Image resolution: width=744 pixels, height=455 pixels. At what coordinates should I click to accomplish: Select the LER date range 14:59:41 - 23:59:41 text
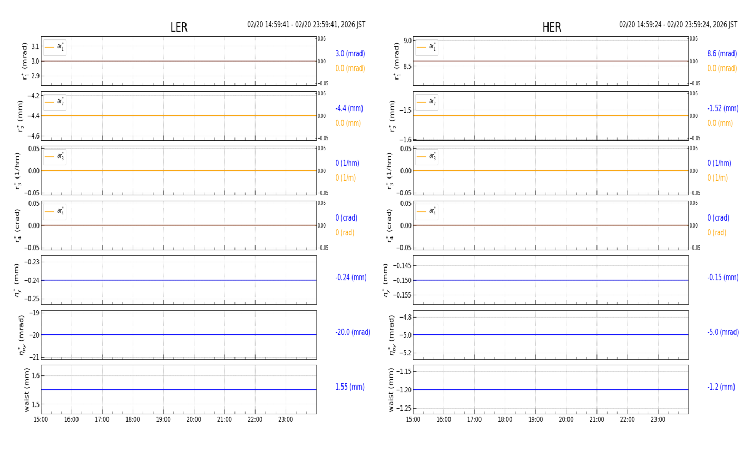coord(306,25)
